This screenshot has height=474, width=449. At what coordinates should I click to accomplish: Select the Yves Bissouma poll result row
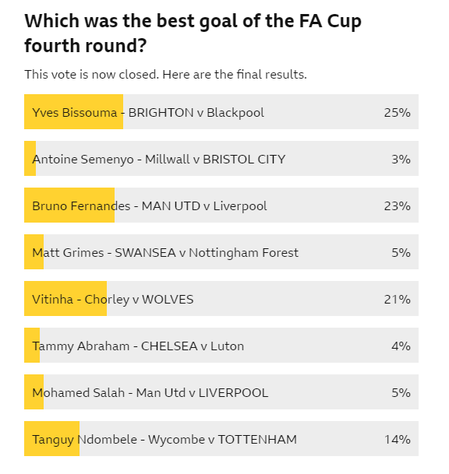(221, 111)
